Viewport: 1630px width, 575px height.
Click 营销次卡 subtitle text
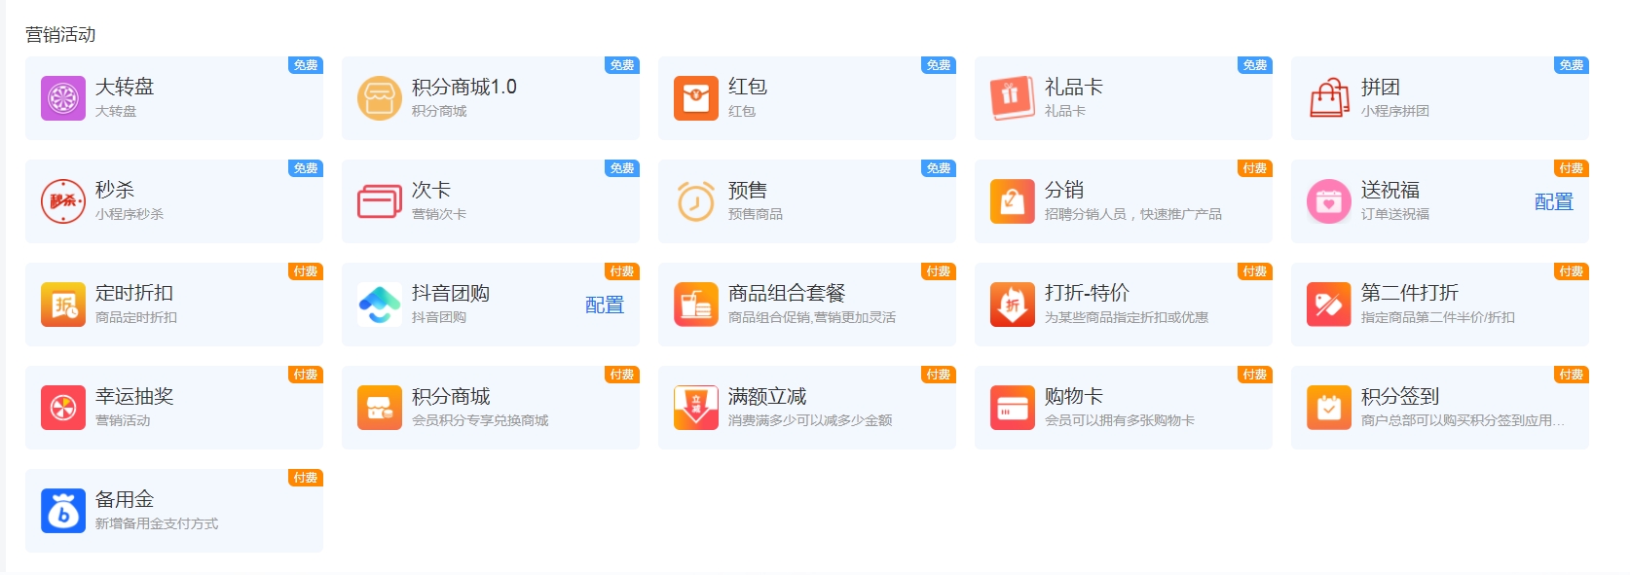pos(439,214)
